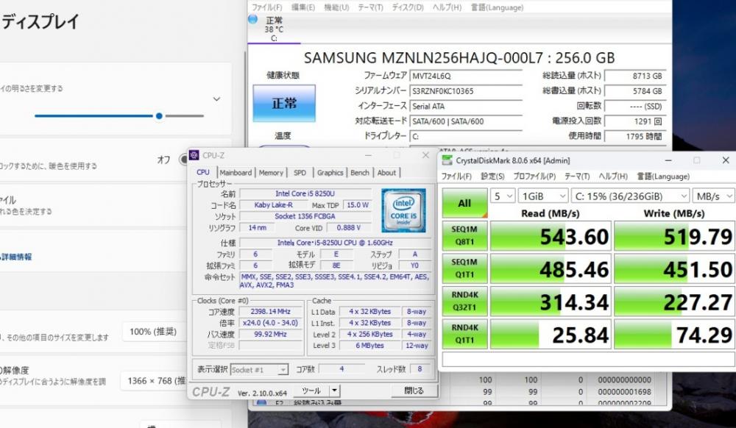Switch to the Mainboard tab in CPU-Z

pos(236,173)
